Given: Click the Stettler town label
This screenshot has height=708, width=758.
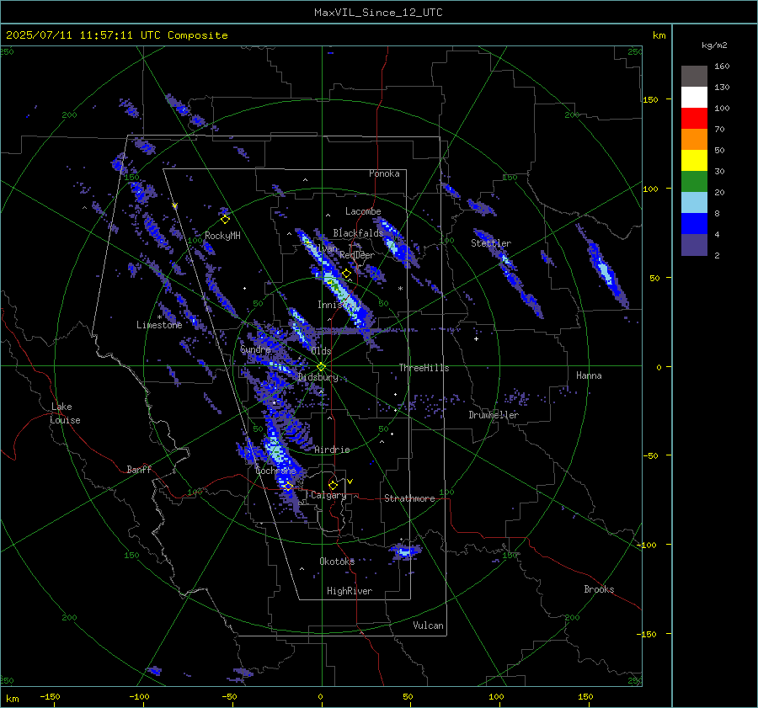Looking at the screenshot, I should pos(491,243).
